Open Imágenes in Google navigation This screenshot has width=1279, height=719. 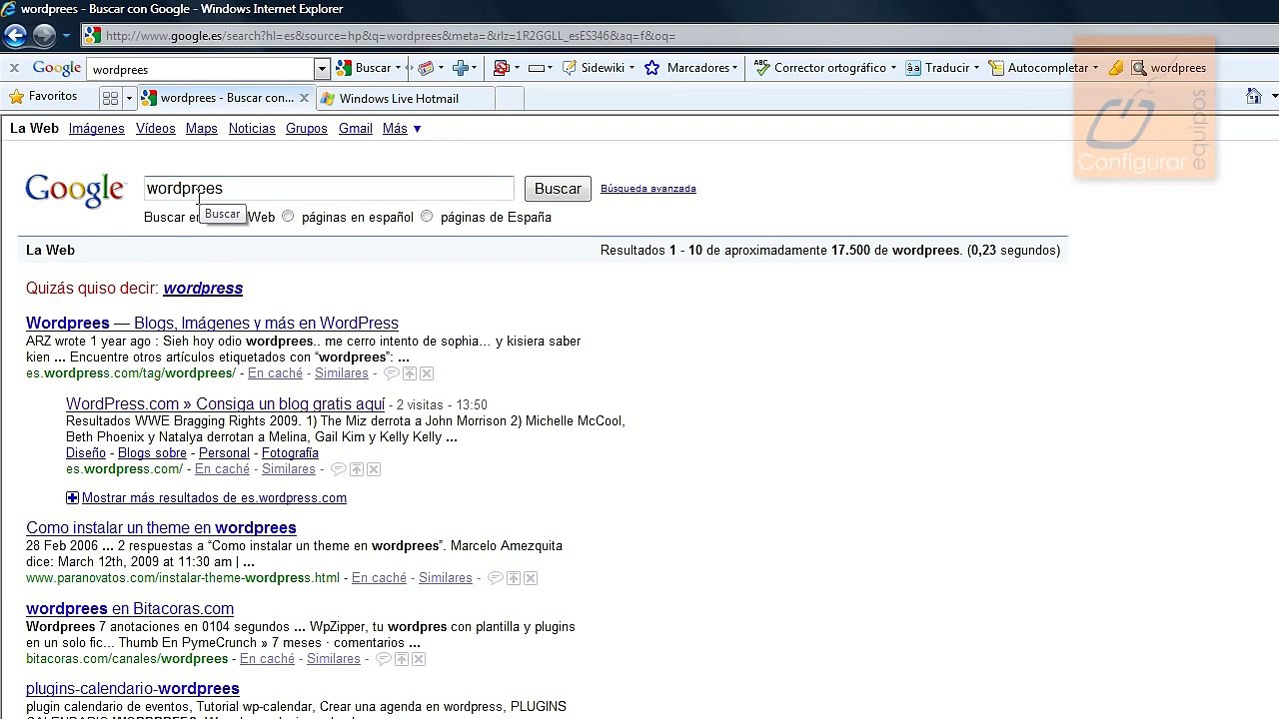coord(96,129)
